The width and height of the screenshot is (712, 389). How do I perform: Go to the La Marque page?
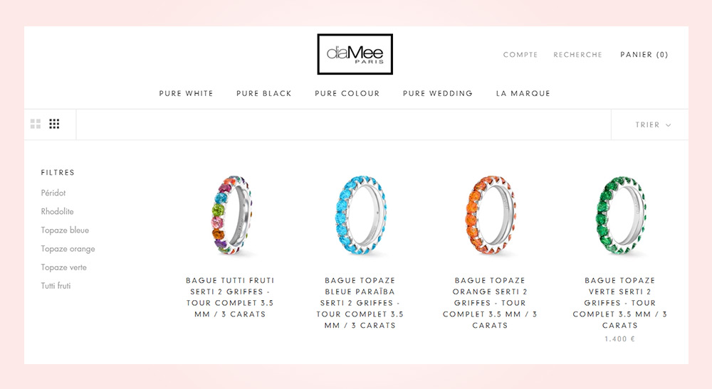(x=523, y=93)
